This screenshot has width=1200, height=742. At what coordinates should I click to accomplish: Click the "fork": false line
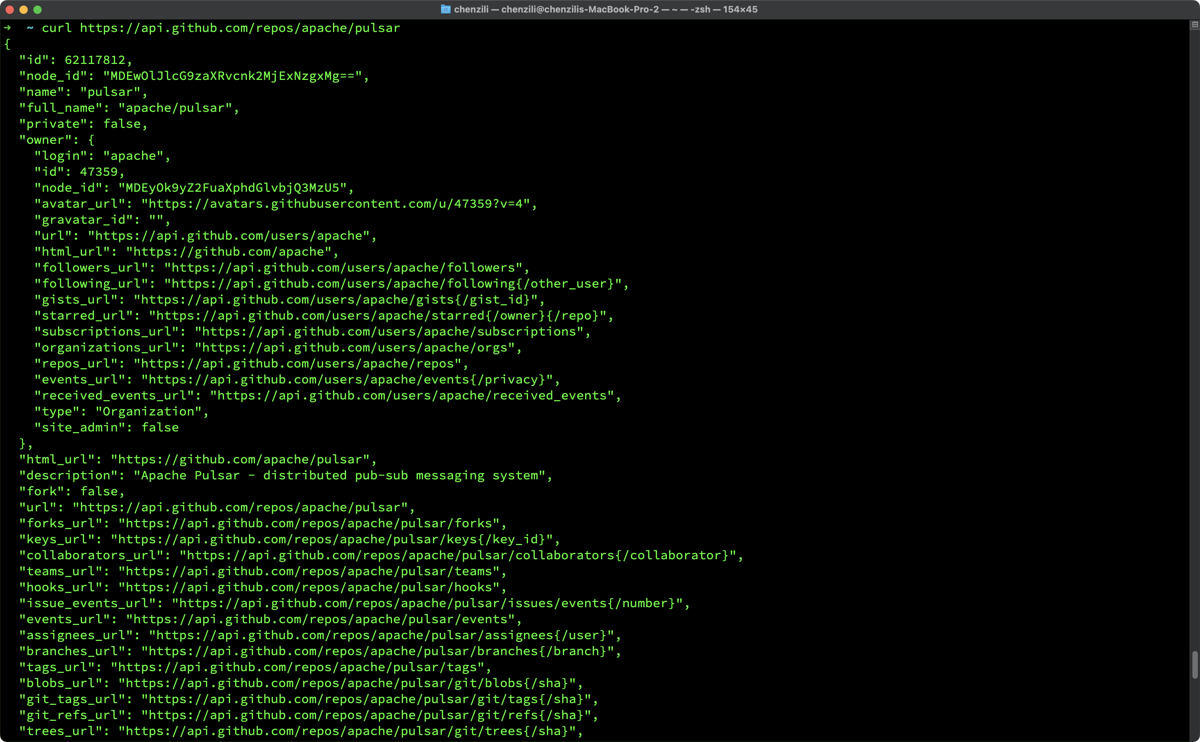pyautogui.click(x=72, y=491)
